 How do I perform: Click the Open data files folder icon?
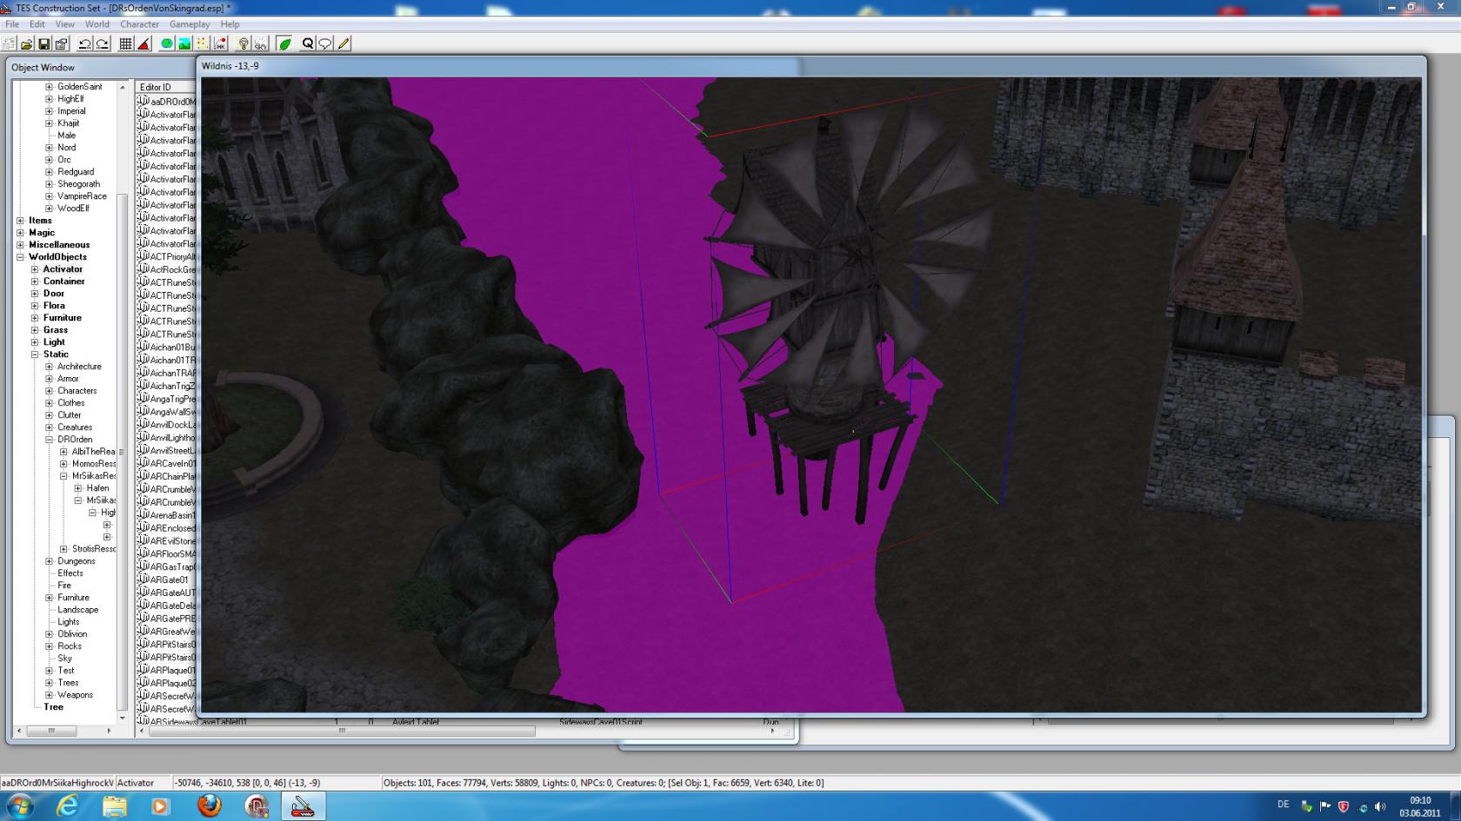click(26, 43)
